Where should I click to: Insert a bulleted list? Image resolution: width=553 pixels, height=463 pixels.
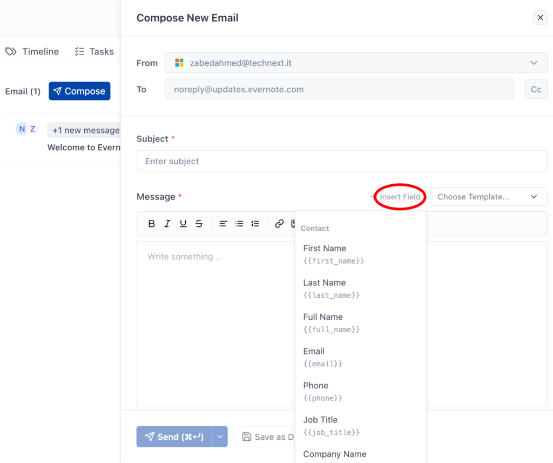(239, 223)
